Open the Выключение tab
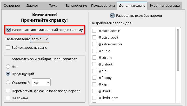The height and width of the screenshot is (106, 187). (x=76, y=5)
